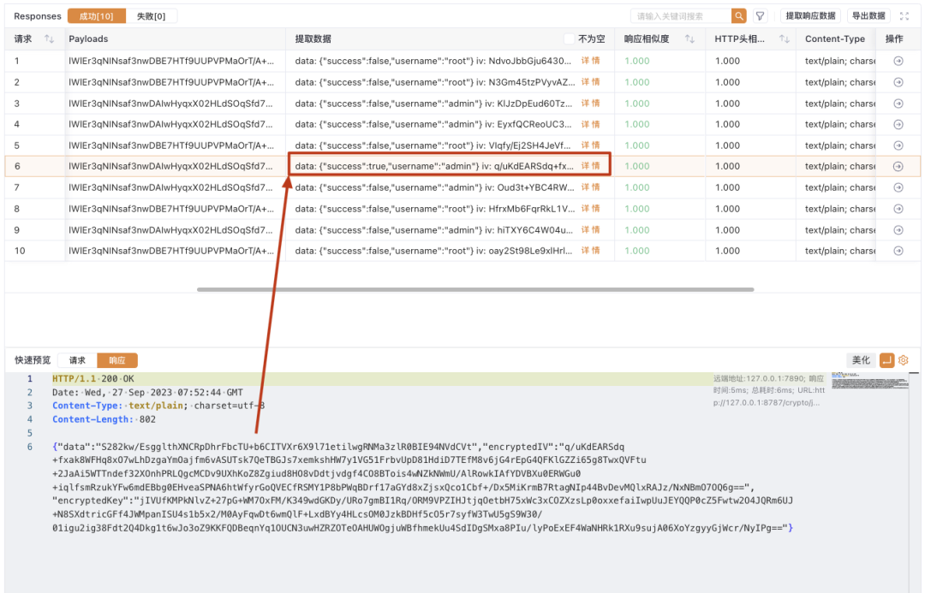Open action icon for request 6
The image size is (925, 593).
pyautogui.click(x=898, y=166)
